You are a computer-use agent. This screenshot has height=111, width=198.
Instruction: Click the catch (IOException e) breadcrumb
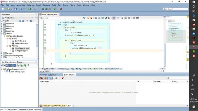pos(113,69)
